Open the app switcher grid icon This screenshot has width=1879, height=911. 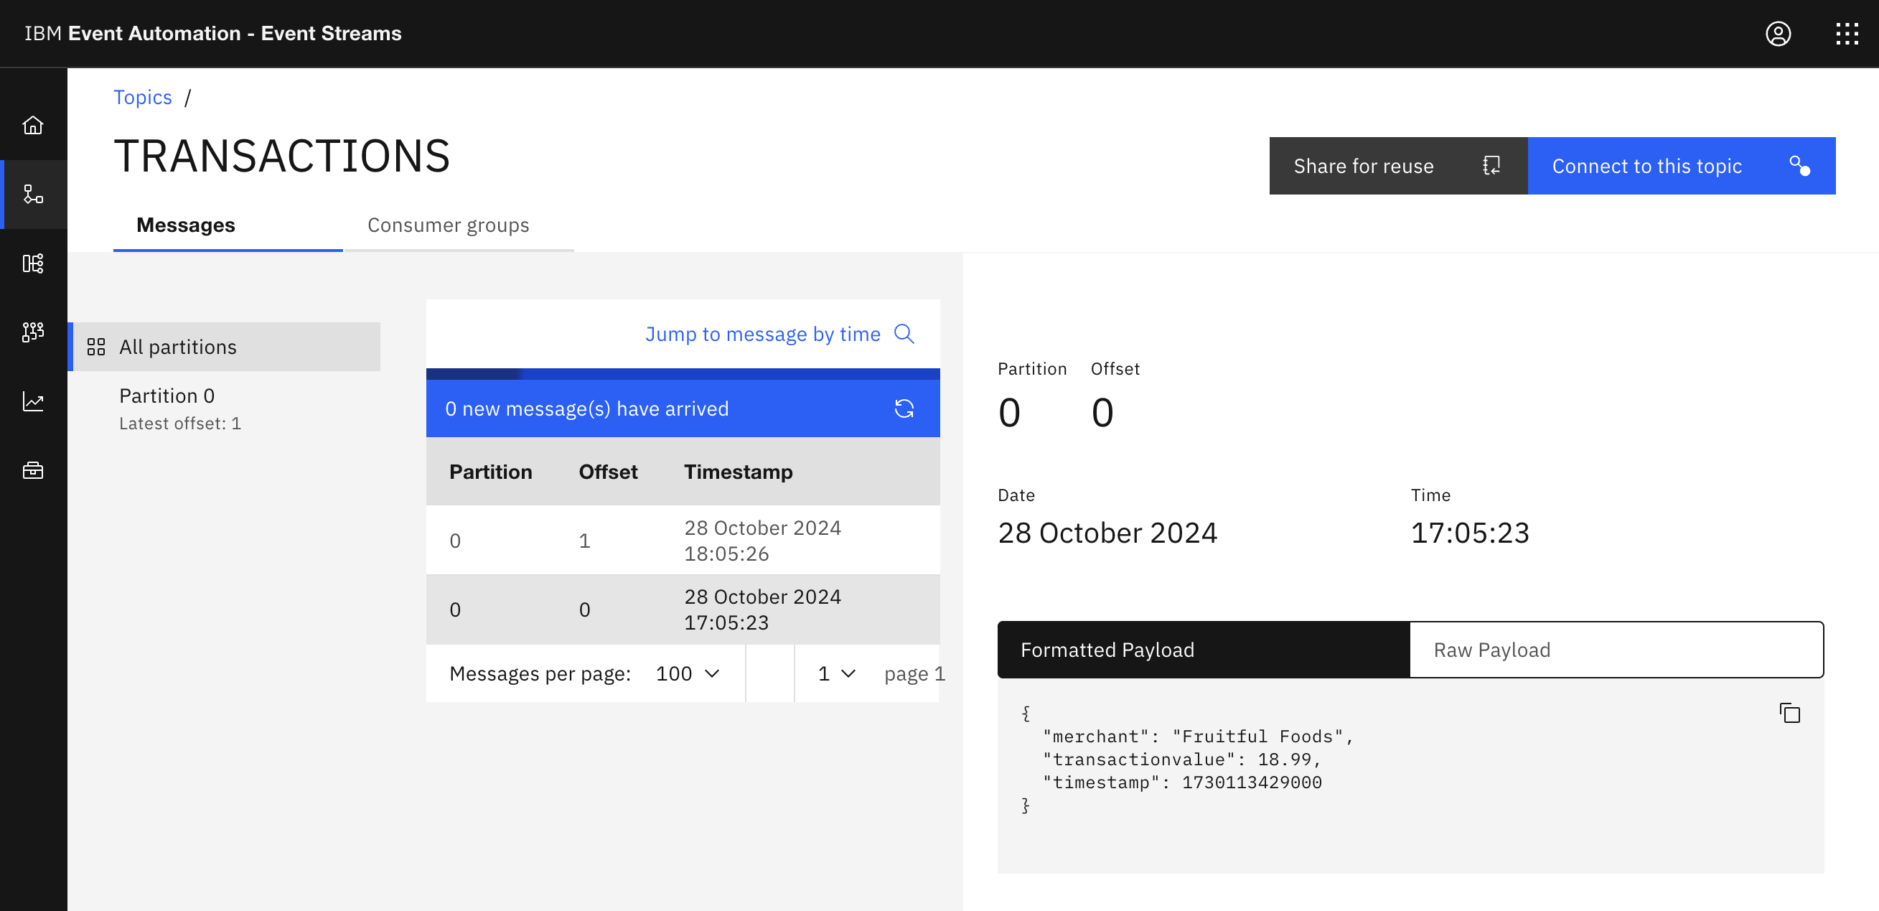pos(1846,34)
